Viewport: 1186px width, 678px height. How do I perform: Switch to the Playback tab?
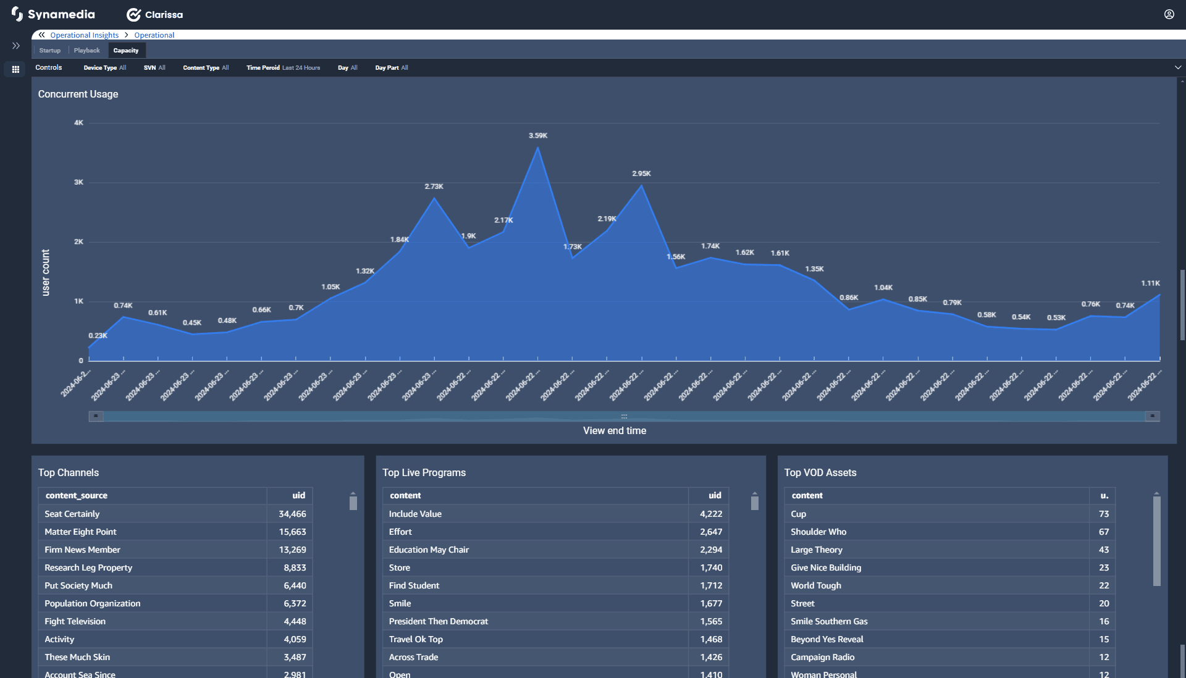(86, 51)
